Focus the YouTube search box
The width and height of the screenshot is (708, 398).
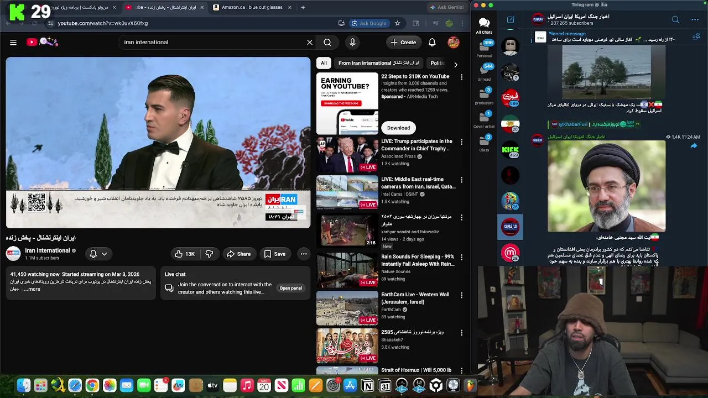tap(213, 42)
